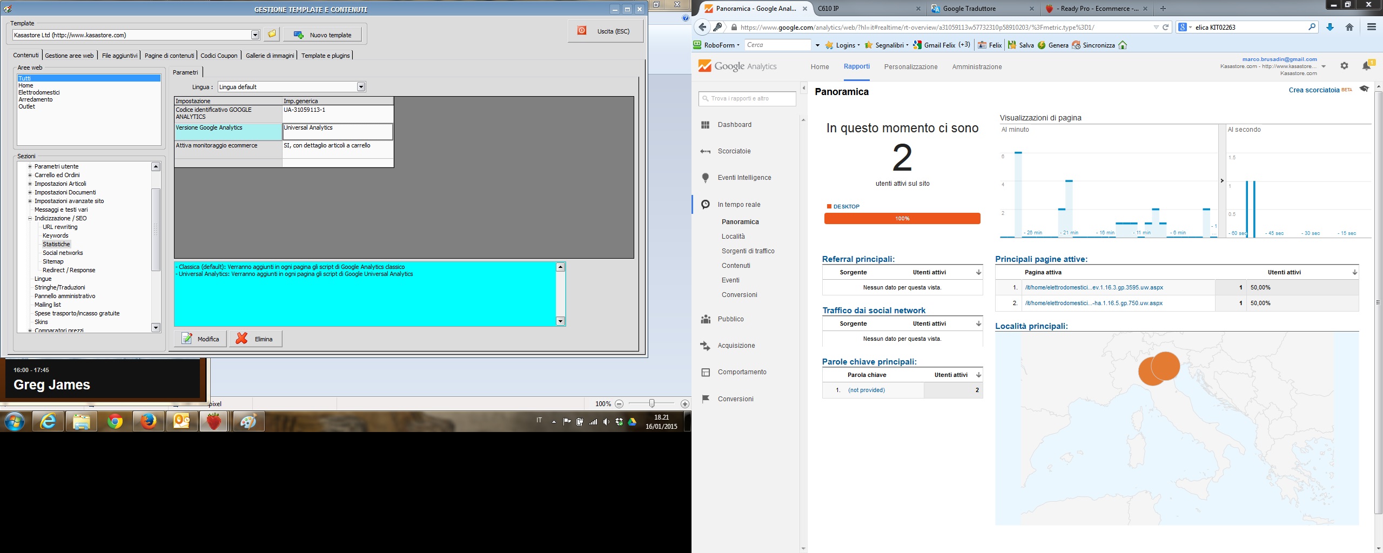Open Firefox downloads arrow

pyautogui.click(x=1330, y=27)
